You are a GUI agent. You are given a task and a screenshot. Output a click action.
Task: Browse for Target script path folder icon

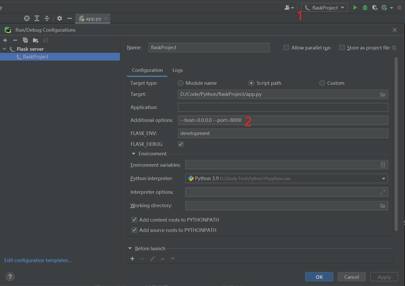(383, 95)
